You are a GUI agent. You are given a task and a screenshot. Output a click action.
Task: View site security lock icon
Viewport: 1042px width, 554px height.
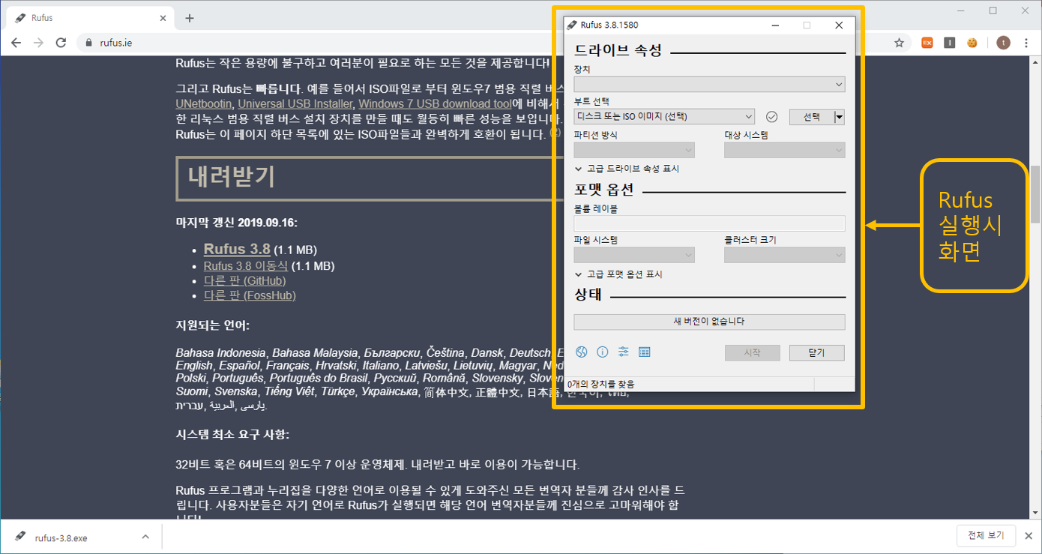[x=88, y=43]
